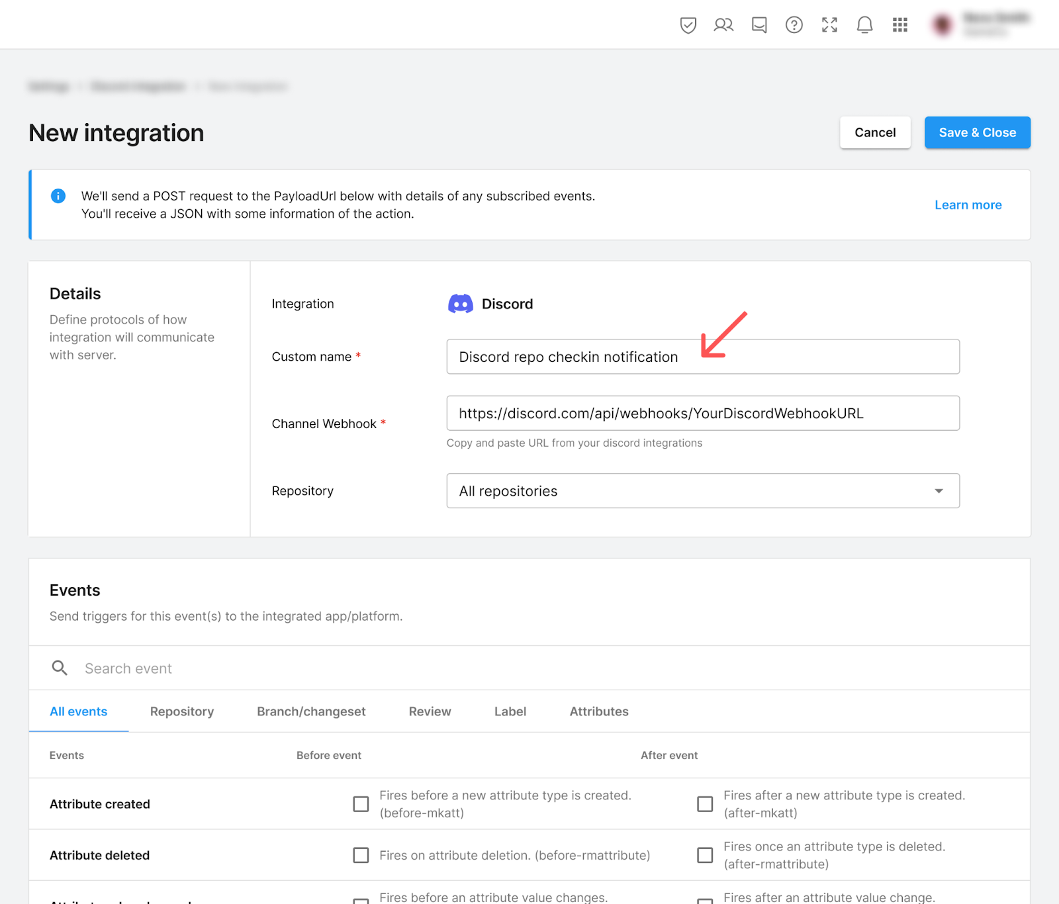Viewport: 1059px width, 904px height.
Task: Click the search magnifier icon in Events
Action: pos(60,668)
